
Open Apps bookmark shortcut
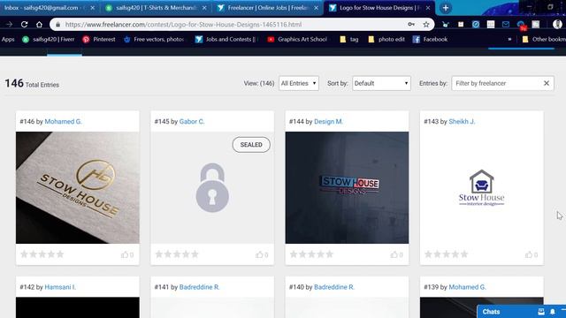pyautogui.click(x=8, y=39)
